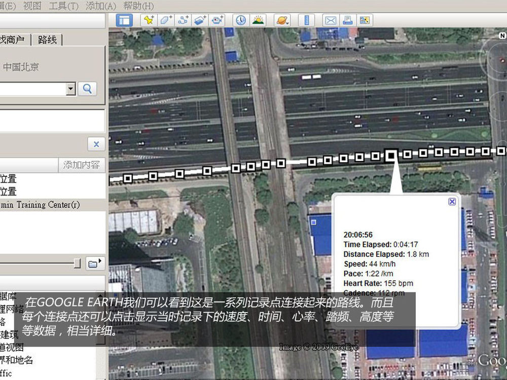Image resolution: width=507 pixels, height=380 pixels.
Task: Click the 中国北京 example text
Action: [21, 67]
